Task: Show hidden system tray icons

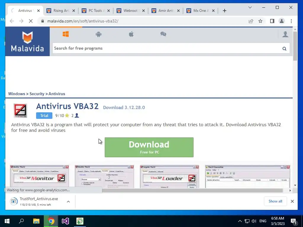Action: point(240,221)
